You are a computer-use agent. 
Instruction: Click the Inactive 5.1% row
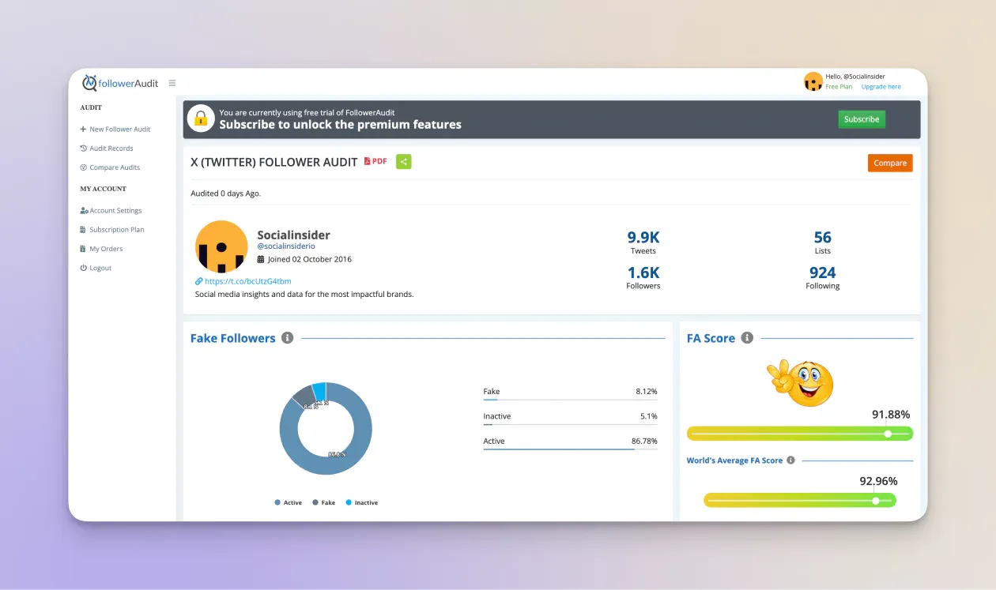coord(571,419)
